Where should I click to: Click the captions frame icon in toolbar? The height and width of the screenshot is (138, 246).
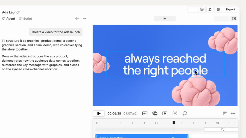(175, 113)
